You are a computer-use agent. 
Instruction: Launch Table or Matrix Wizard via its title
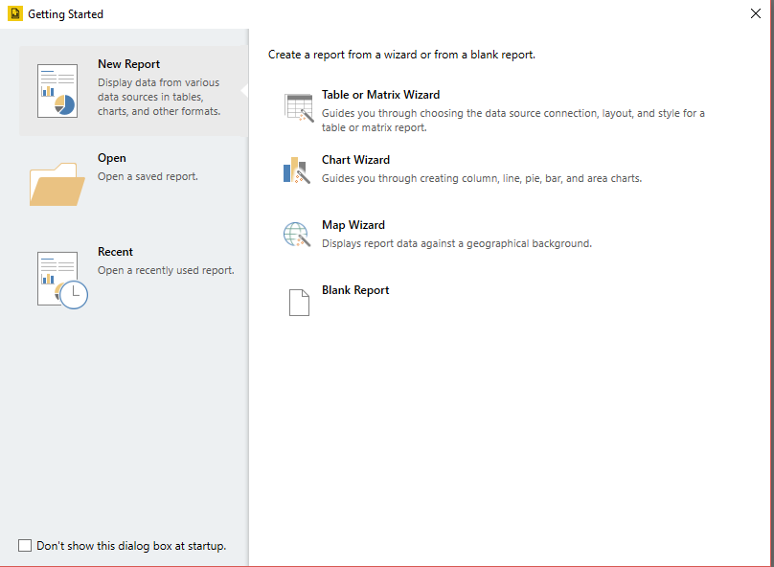[x=380, y=95]
